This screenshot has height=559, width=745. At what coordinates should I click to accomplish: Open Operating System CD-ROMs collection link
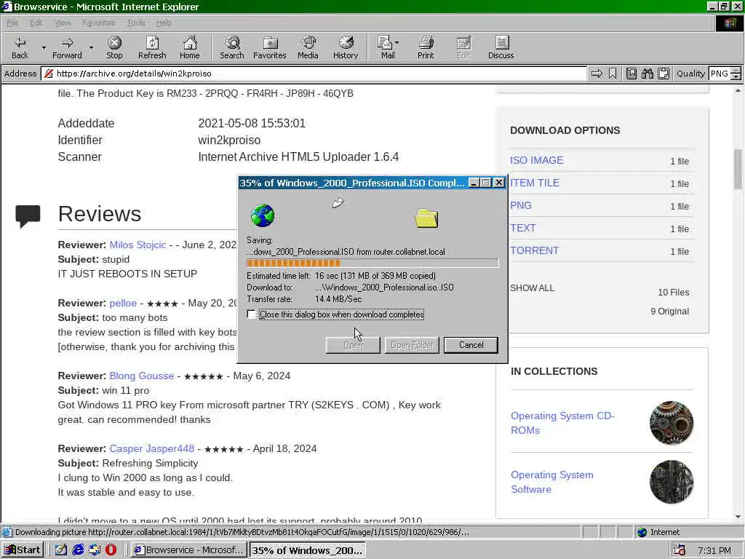(x=562, y=423)
